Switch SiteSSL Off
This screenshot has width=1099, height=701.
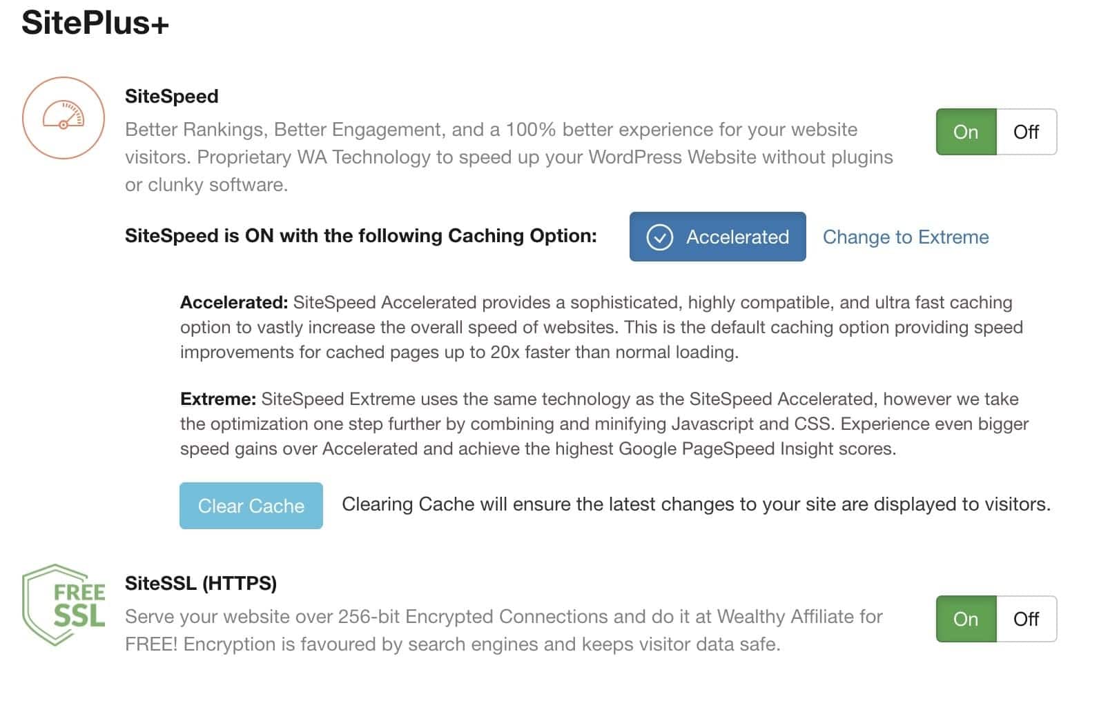click(x=1026, y=619)
